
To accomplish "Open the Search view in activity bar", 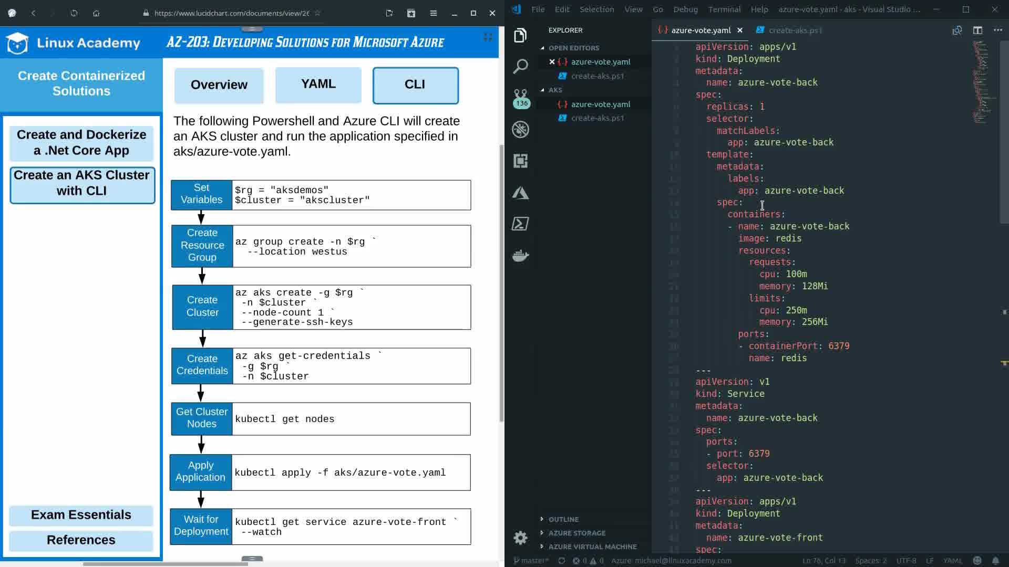I will pyautogui.click(x=520, y=67).
